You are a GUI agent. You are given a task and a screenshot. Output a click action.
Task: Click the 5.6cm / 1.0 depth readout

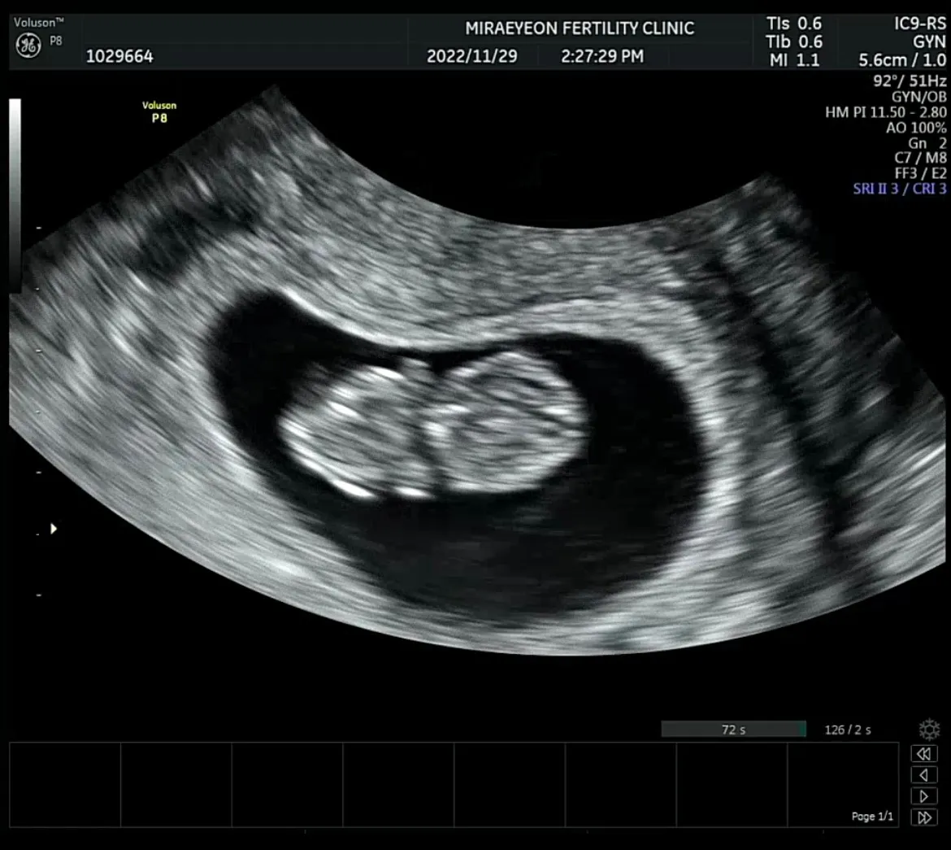pyautogui.click(x=902, y=60)
